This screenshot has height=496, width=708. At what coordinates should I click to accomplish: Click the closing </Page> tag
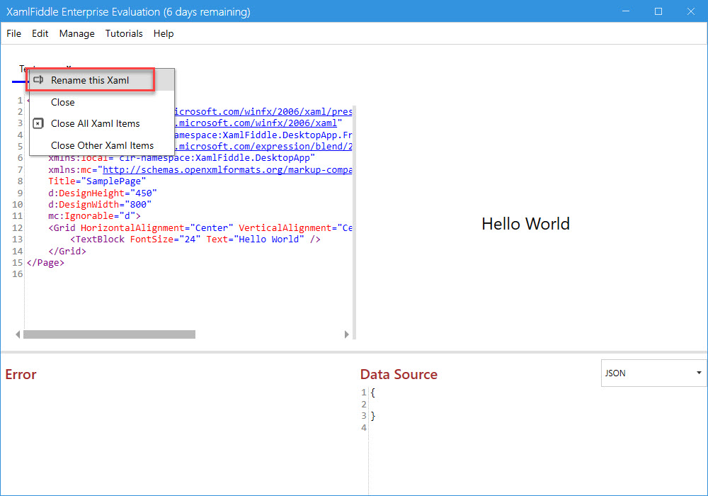45,263
